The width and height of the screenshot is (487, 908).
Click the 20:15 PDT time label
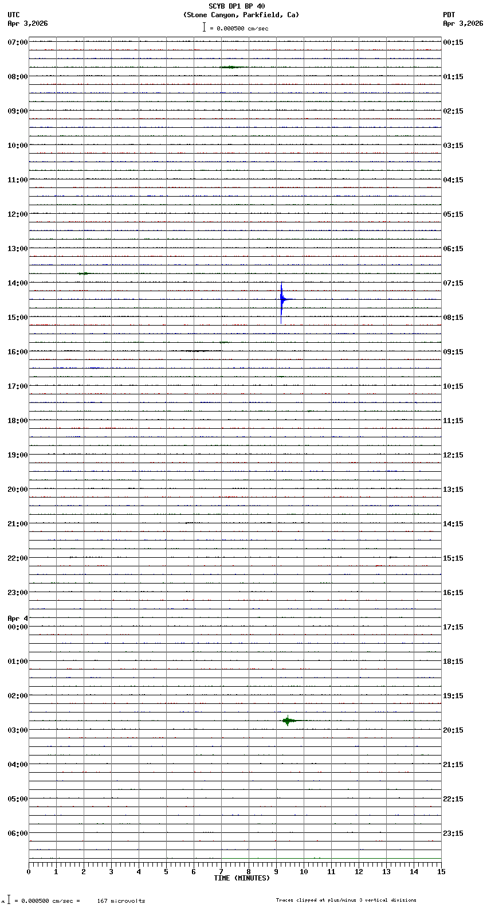pyautogui.click(x=453, y=730)
